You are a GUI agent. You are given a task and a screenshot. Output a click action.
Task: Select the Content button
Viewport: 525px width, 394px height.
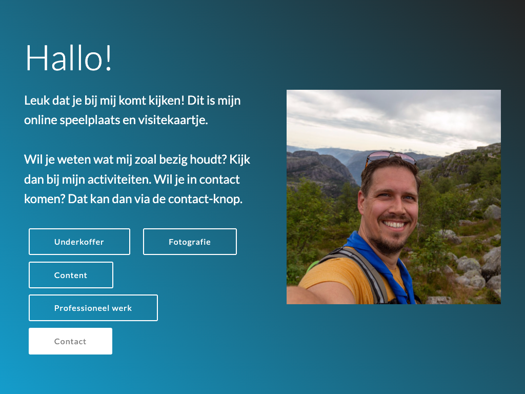pos(71,275)
